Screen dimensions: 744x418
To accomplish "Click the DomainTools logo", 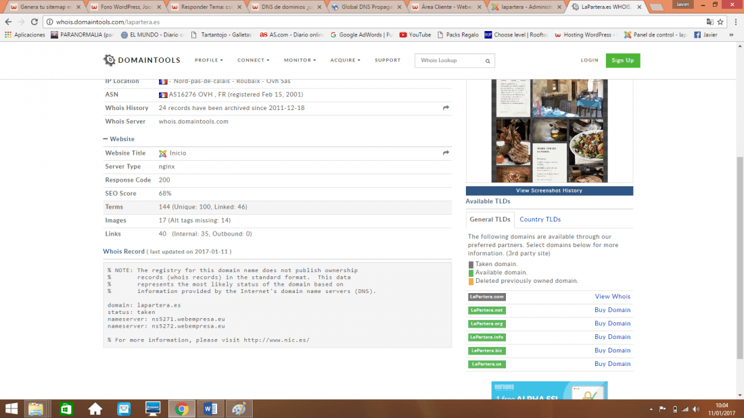I will tap(141, 60).
